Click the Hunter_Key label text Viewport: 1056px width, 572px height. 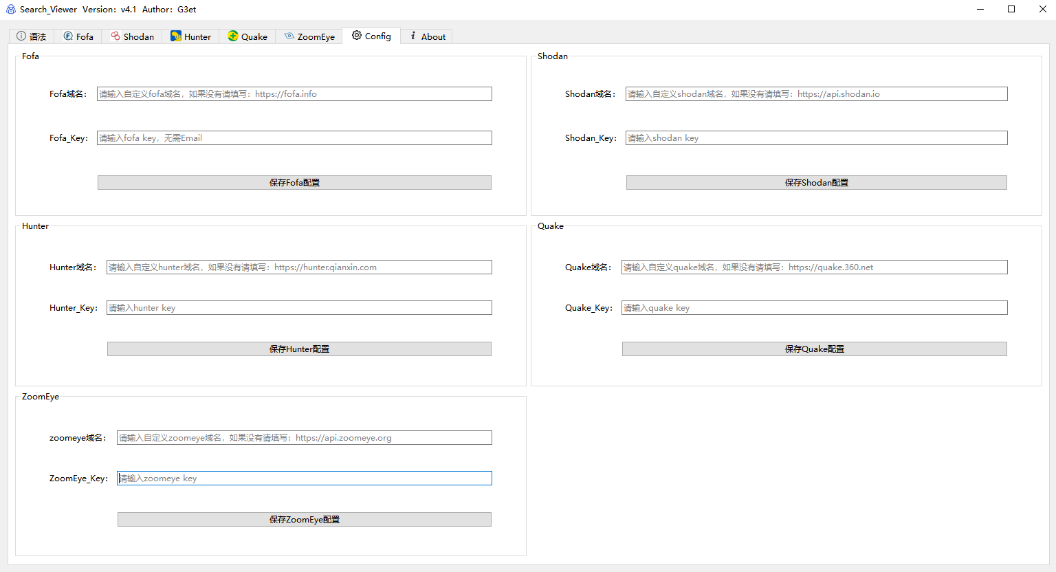(x=73, y=308)
